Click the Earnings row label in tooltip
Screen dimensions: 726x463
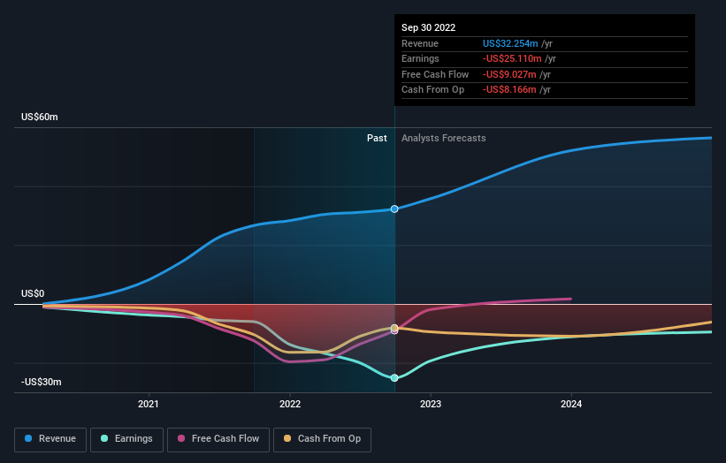coord(420,58)
